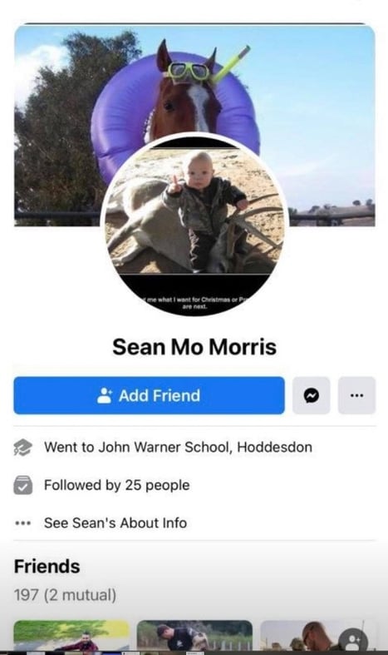The image size is (388, 655).
Task: Open second friend thumbnail in the middle
Action: click(194, 636)
